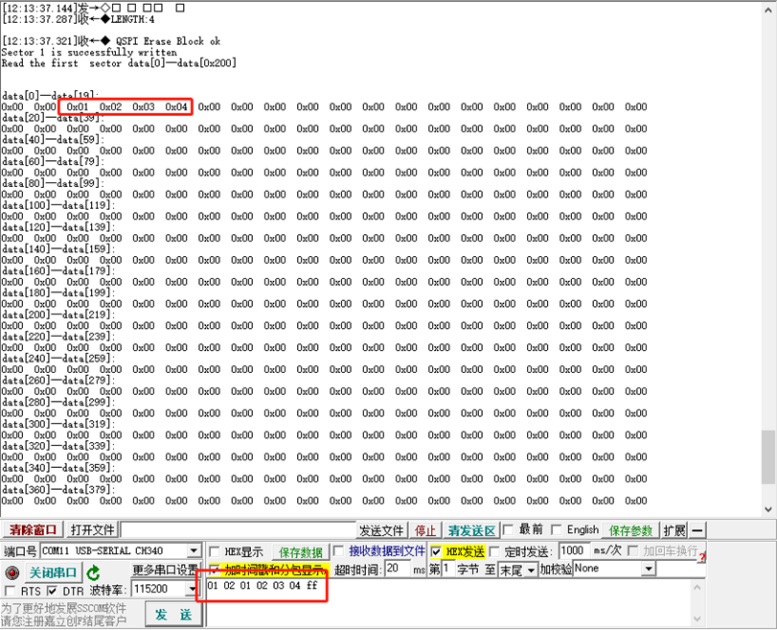
Task: Click the red question mark help icon
Action: click(701, 558)
